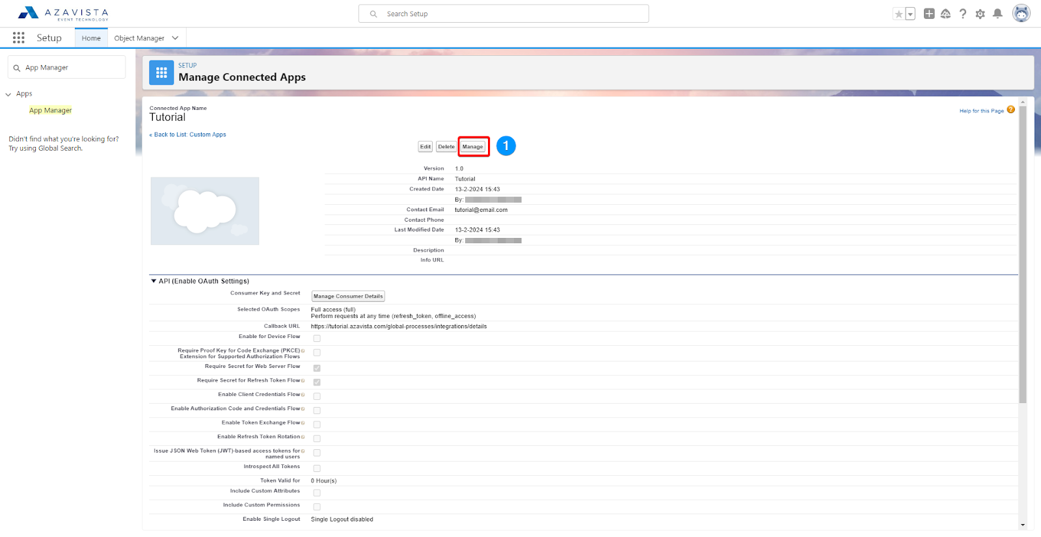Click the Manage Connected Apps header icon
The height and width of the screenshot is (537, 1041).
click(x=161, y=73)
